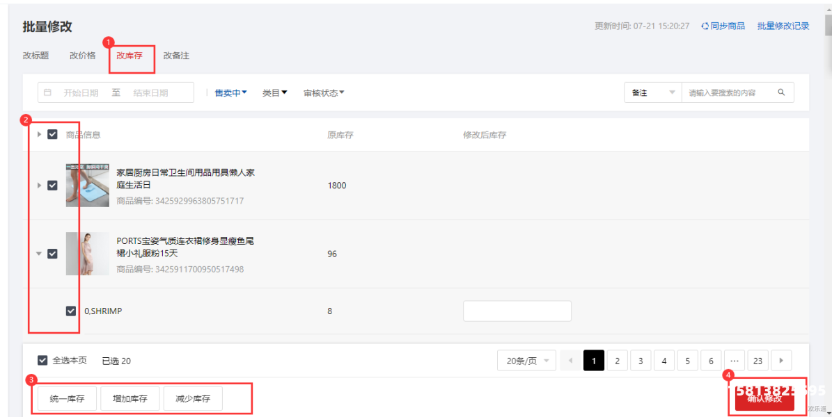Click the 统一库存 button
832x417 pixels.
pyautogui.click(x=67, y=399)
